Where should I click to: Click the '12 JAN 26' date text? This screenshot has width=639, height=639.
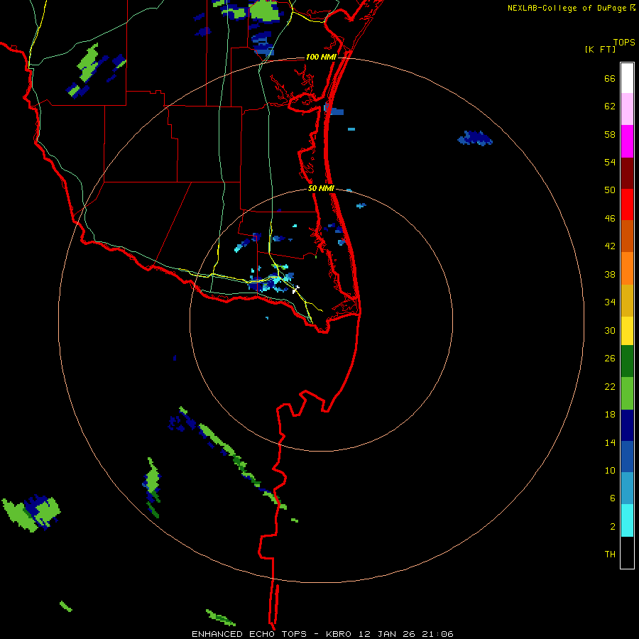coord(388,634)
